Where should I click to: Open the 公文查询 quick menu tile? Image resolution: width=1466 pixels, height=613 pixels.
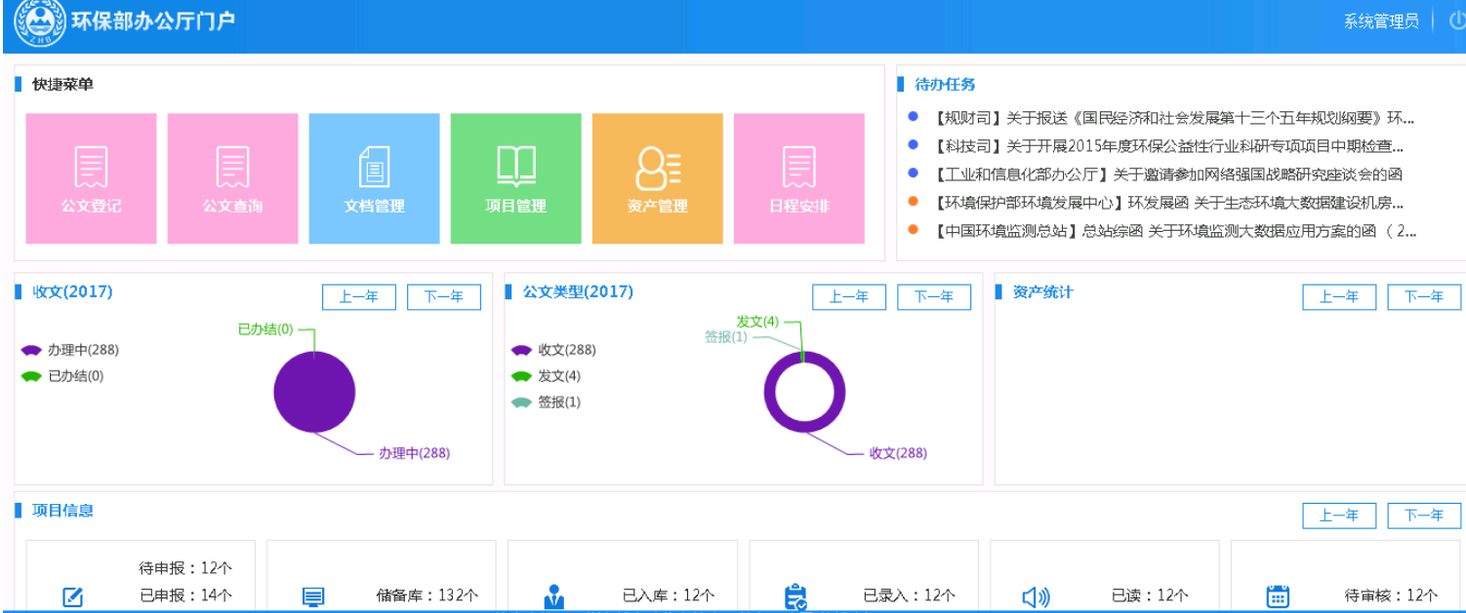[232, 178]
